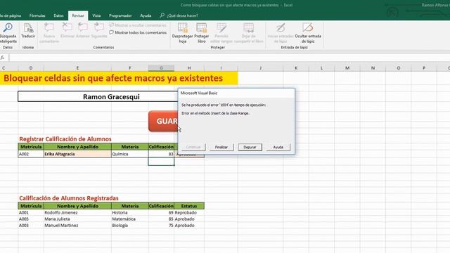The image size is (450, 253).
Task: Select the Aprobado cell beside score 85
Action: click(189, 219)
